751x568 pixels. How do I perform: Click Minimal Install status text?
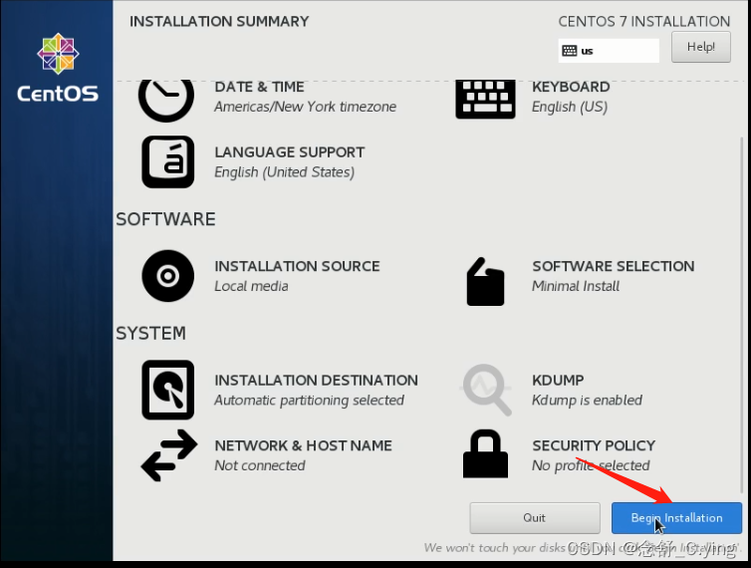pos(576,286)
